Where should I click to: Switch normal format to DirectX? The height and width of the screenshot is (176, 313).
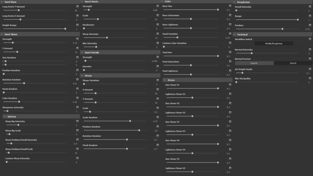(x=293, y=63)
